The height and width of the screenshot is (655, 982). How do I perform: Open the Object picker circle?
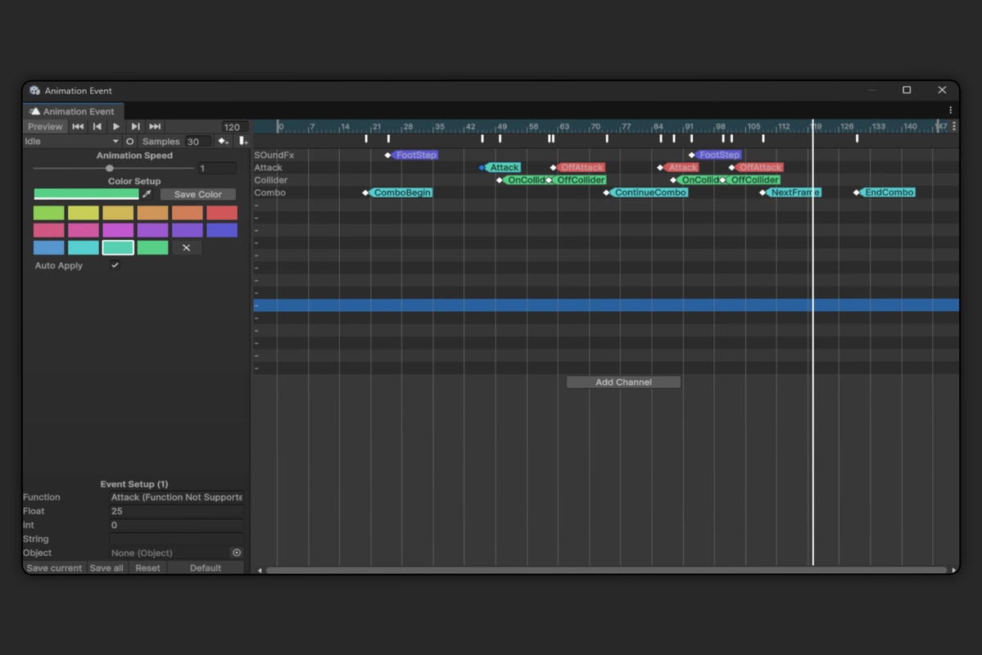237,553
